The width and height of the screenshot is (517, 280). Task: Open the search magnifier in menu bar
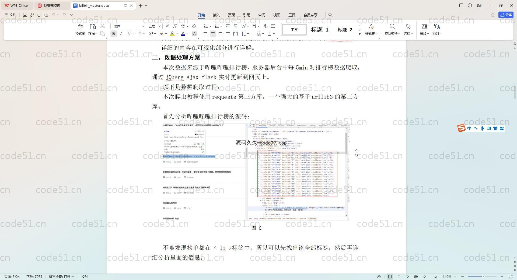[x=330, y=15]
